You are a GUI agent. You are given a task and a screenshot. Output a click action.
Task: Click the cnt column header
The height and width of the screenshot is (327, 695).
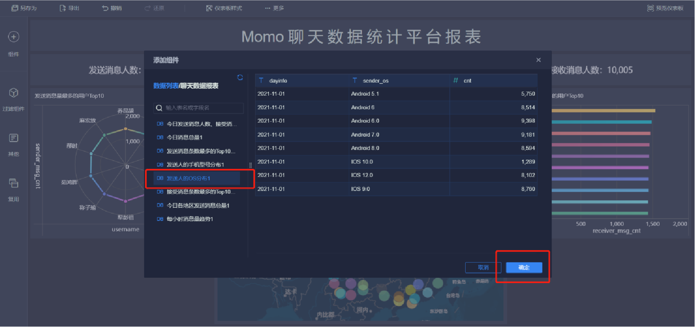[x=493, y=80]
